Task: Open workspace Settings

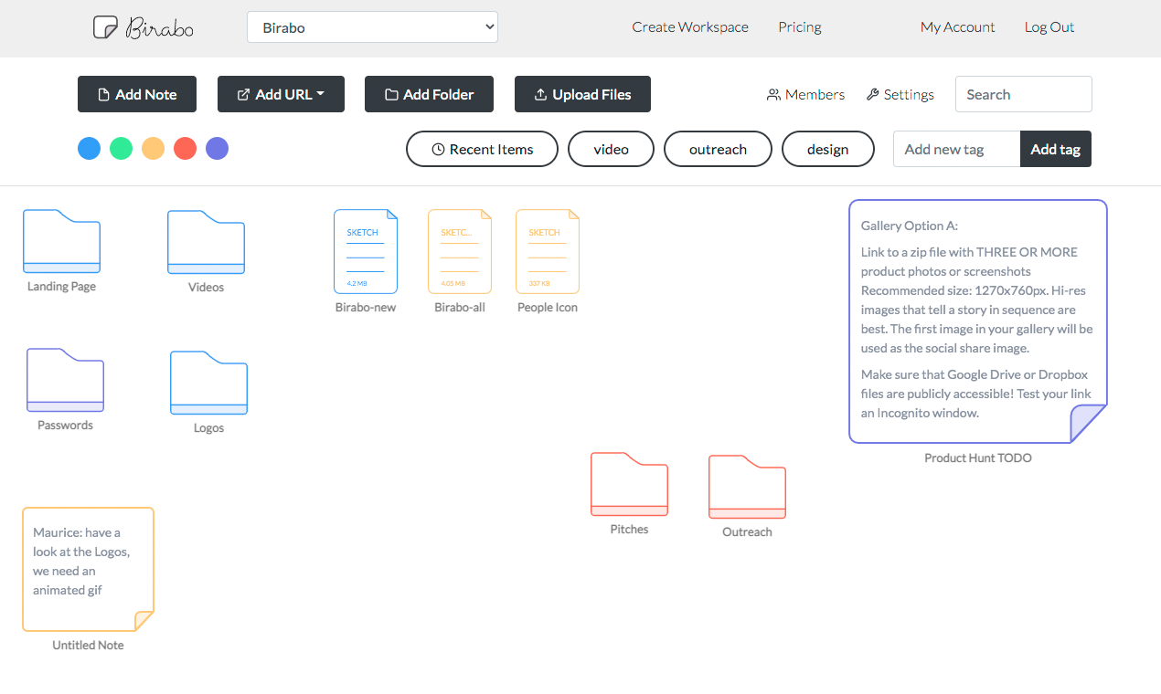Action: pyautogui.click(x=900, y=95)
